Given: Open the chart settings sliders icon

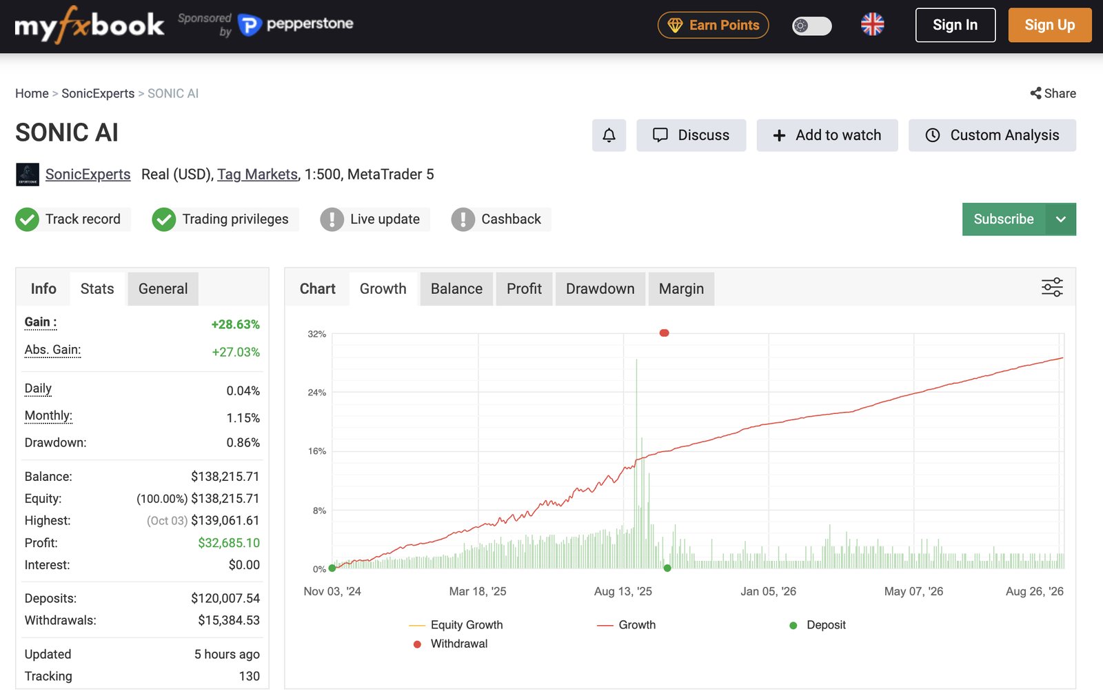Looking at the screenshot, I should 1052,287.
